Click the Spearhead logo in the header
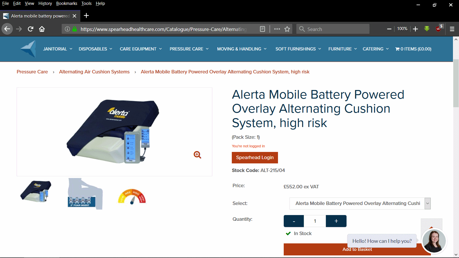The width and height of the screenshot is (459, 258). pos(28,49)
